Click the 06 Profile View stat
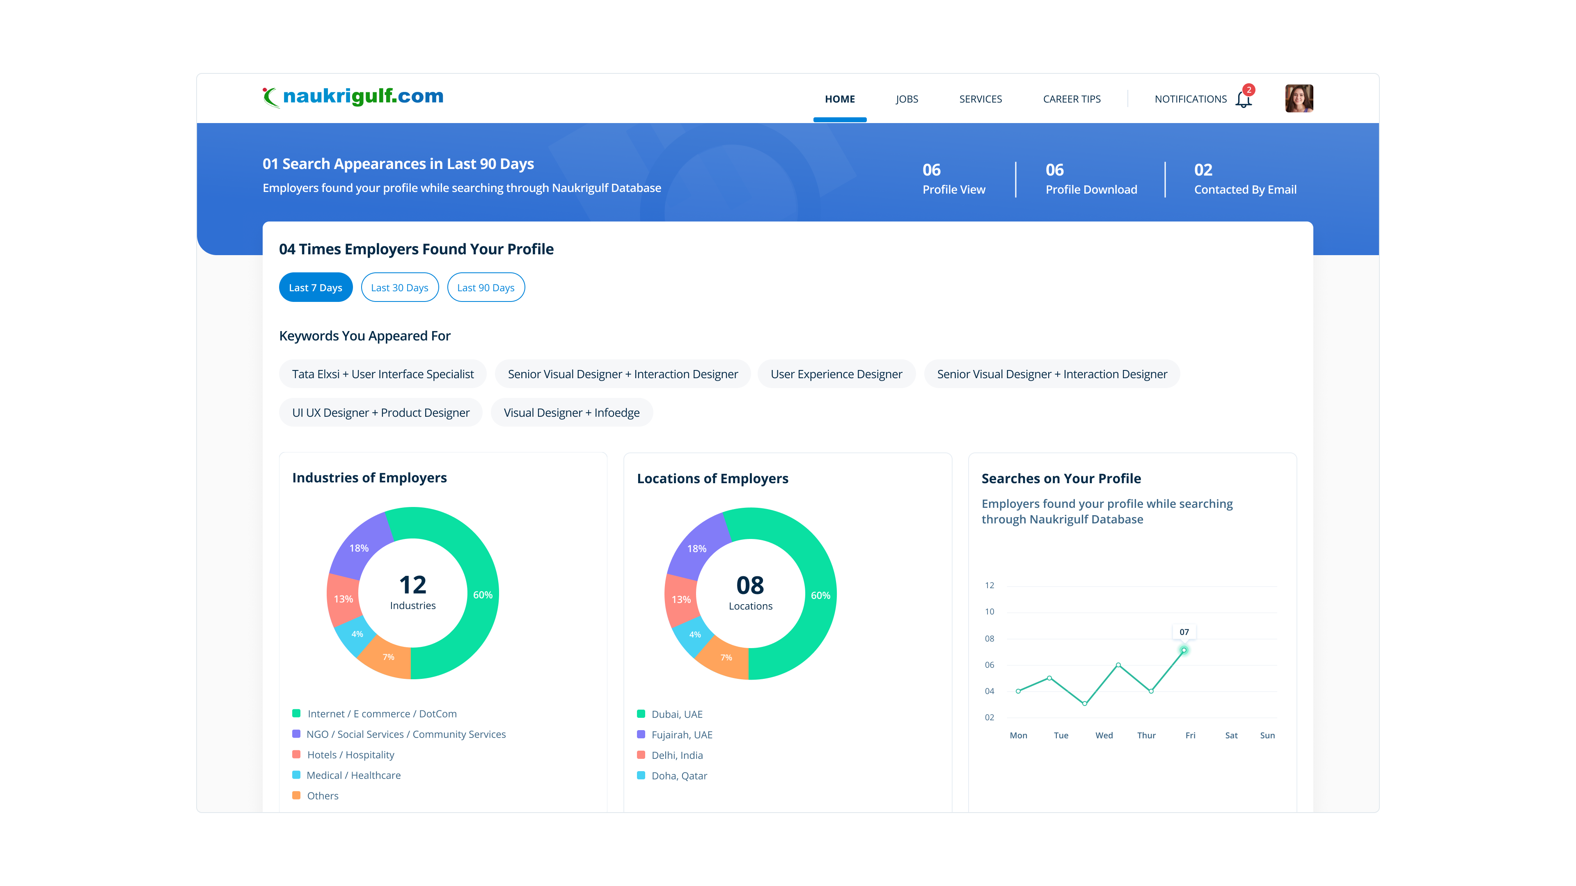 (954, 179)
